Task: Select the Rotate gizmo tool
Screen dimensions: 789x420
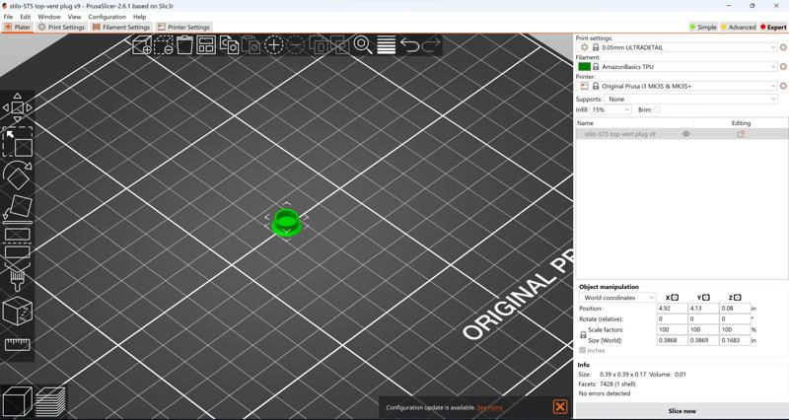Action: 18,175
